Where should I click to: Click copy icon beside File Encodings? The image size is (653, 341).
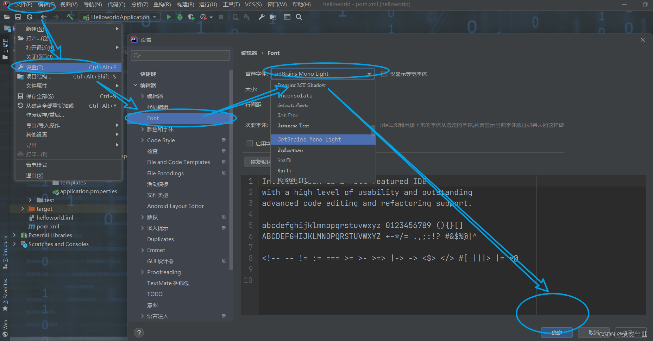coord(224,173)
